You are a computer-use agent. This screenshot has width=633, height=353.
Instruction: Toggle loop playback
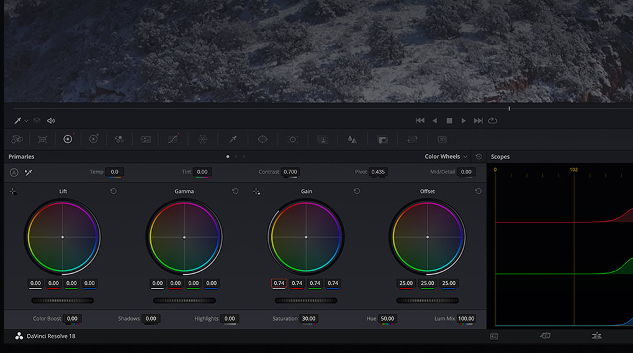click(493, 121)
